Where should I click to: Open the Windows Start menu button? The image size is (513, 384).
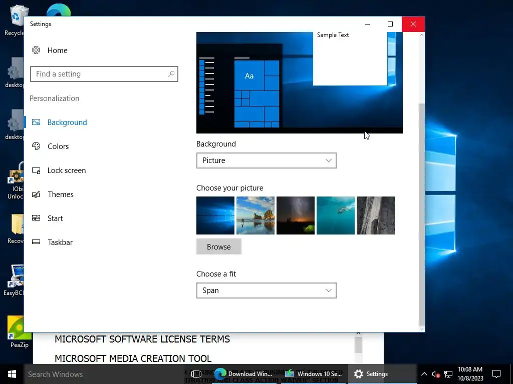[12, 374]
